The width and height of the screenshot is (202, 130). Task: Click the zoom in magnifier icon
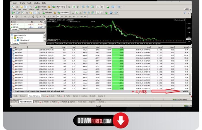(x=83, y=7)
